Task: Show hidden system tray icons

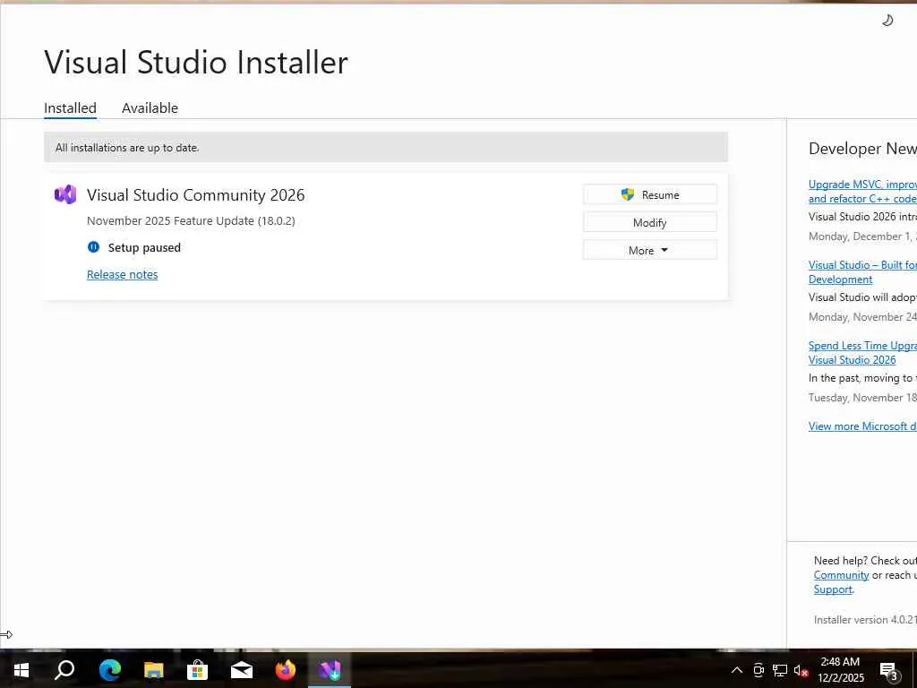Action: pyautogui.click(x=737, y=670)
